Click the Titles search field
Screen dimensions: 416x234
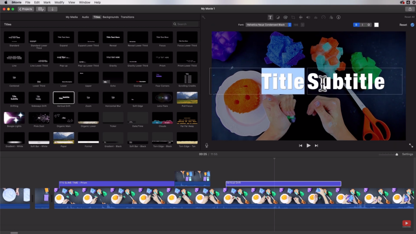coord(185,24)
